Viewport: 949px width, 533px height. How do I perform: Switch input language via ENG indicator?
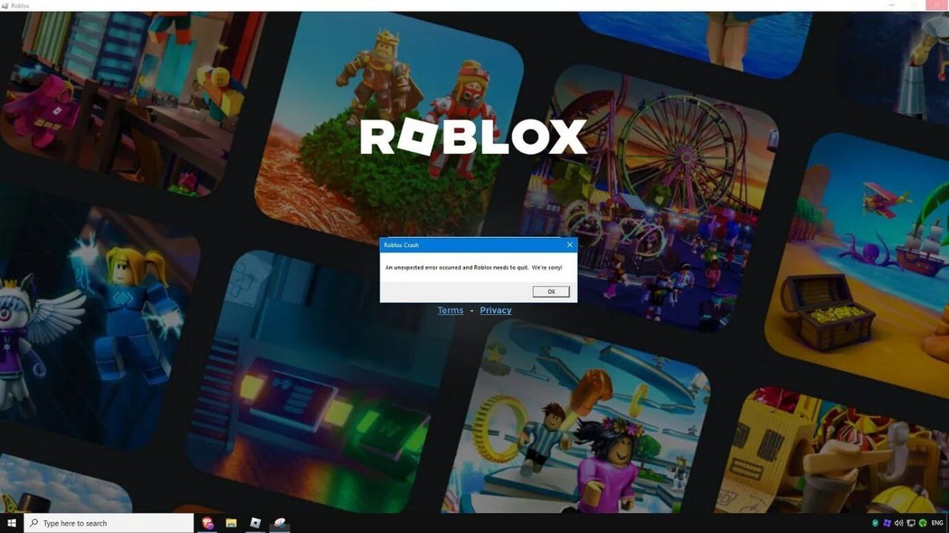click(937, 523)
